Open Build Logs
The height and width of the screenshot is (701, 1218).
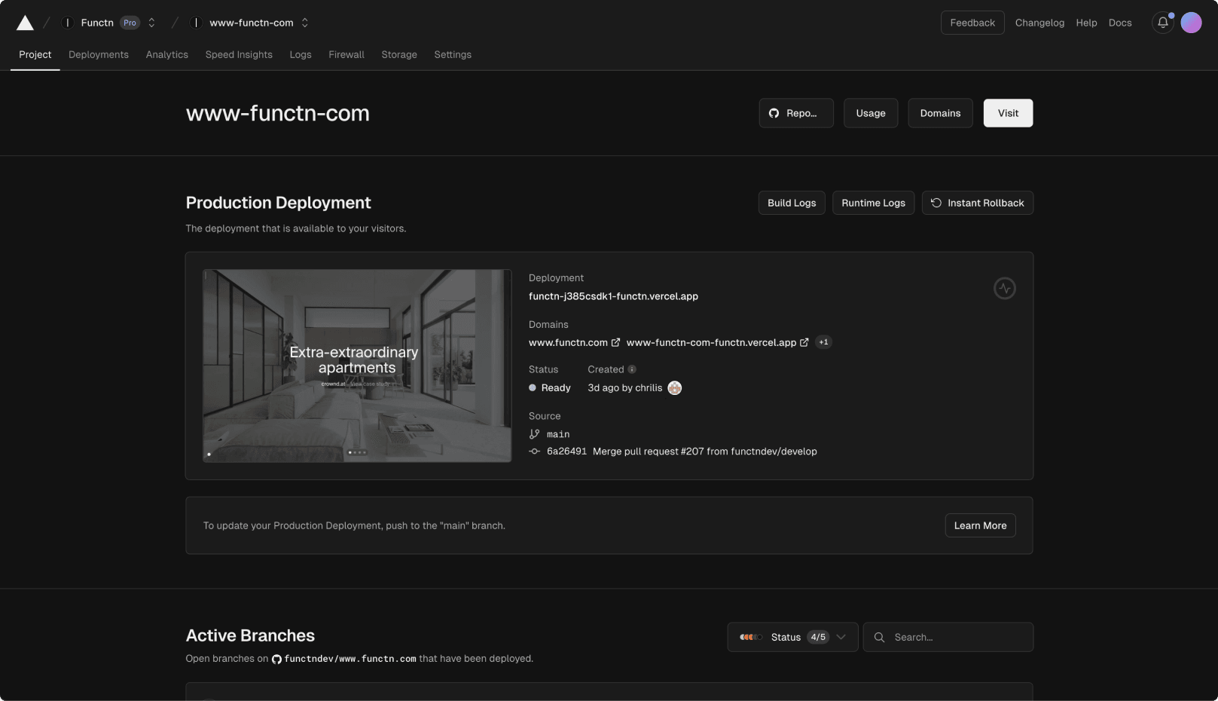click(792, 203)
